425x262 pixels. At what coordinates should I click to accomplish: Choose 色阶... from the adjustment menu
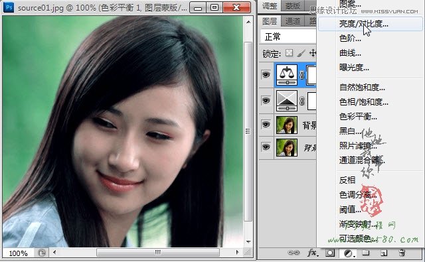[x=350, y=38]
